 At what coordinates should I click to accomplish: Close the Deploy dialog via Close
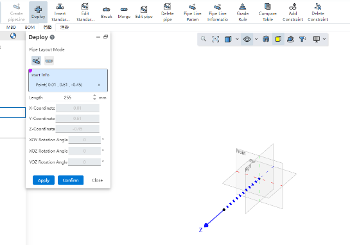pos(98,180)
